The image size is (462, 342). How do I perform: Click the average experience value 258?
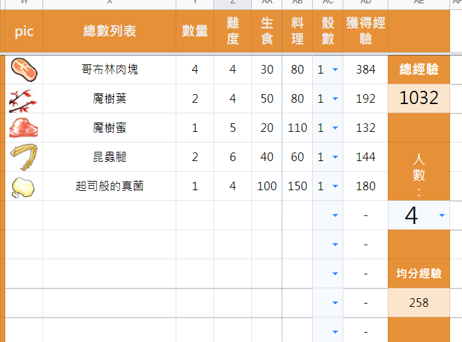click(419, 302)
